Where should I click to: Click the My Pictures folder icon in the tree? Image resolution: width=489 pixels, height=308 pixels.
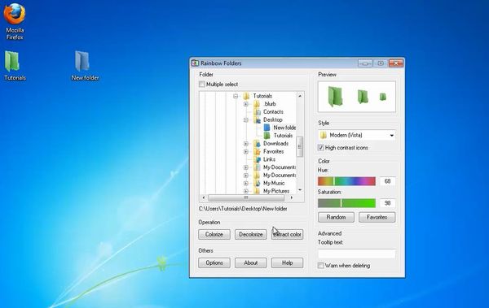pyautogui.click(x=257, y=191)
